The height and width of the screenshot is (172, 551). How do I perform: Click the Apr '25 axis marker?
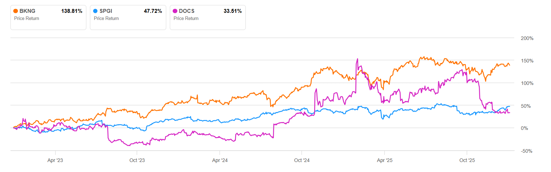[x=384, y=161]
